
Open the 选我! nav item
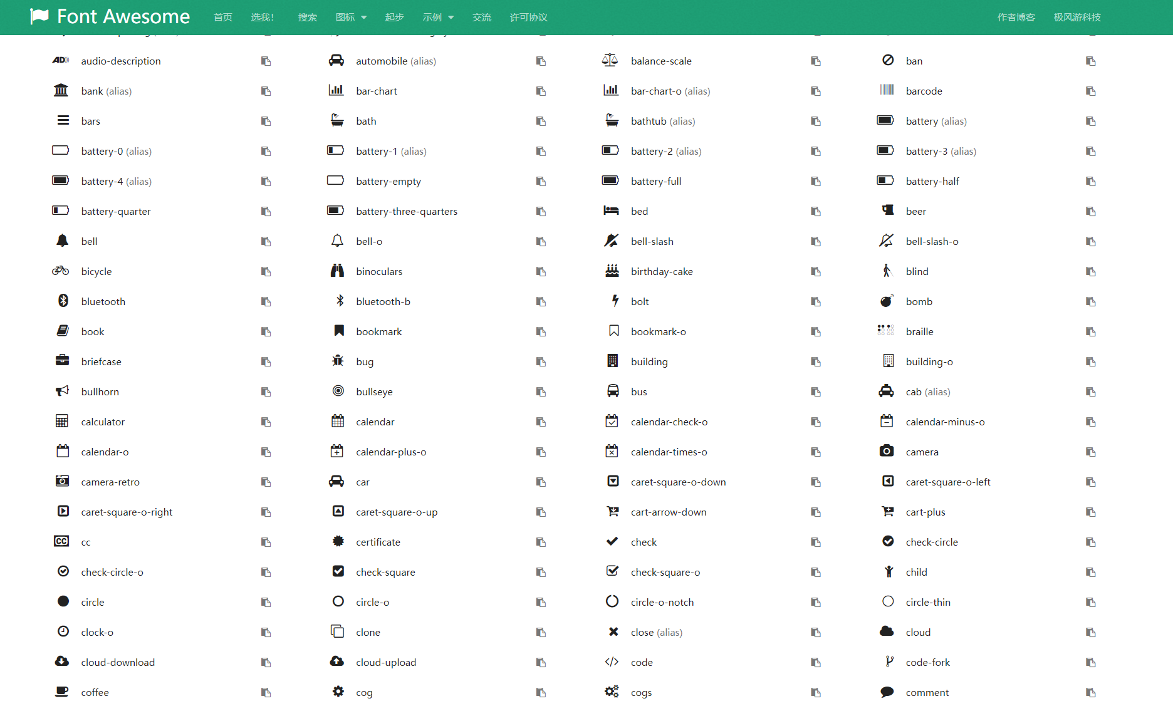click(262, 18)
